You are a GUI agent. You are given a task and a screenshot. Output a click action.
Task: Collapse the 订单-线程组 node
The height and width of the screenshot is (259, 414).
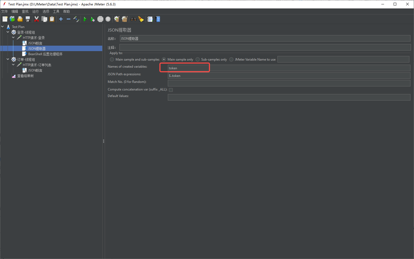pyautogui.click(x=8, y=59)
